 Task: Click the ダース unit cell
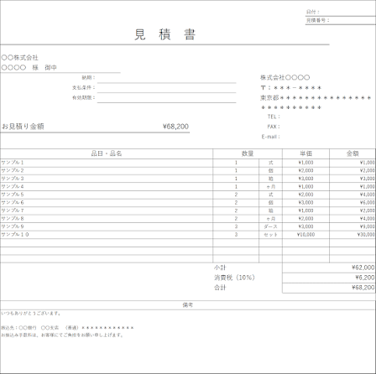pyautogui.click(x=270, y=226)
